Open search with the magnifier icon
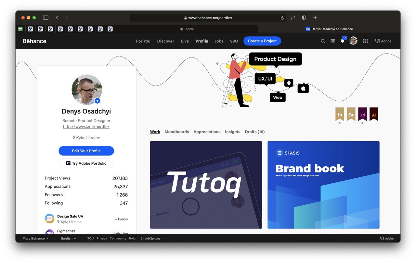The height and width of the screenshot is (263, 416). [323, 41]
